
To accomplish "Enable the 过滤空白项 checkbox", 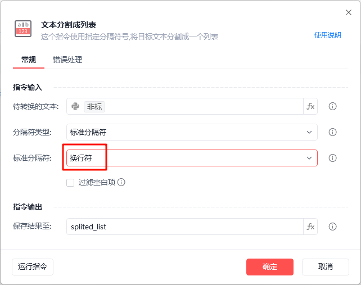I will pyautogui.click(x=70, y=183).
